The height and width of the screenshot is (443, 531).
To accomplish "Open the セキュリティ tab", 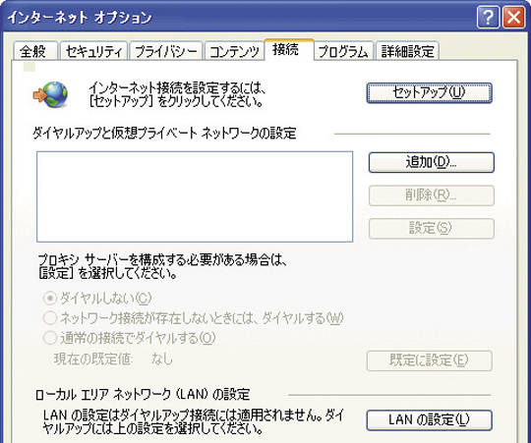I will (93, 51).
